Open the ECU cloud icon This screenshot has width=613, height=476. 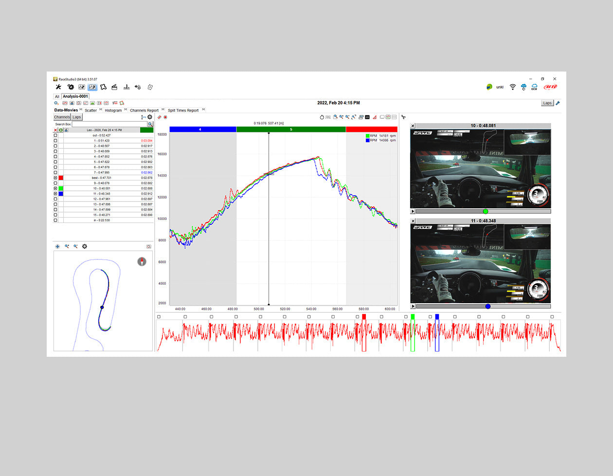pyautogui.click(x=534, y=87)
